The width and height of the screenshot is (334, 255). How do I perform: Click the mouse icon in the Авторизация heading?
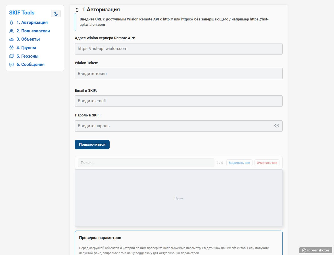(77, 10)
